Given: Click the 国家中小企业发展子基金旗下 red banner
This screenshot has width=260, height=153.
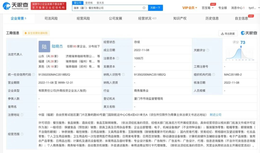Looking at the screenshot, I should click(x=48, y=6).
